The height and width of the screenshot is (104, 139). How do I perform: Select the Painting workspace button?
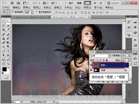[79, 3]
